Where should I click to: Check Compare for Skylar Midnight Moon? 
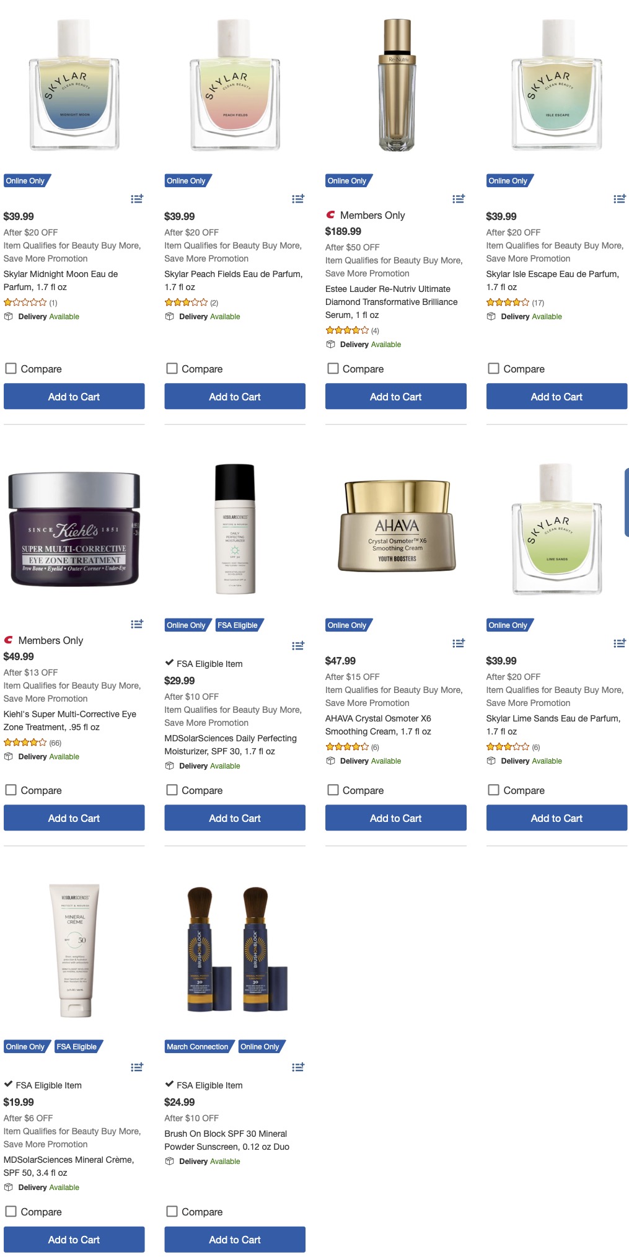[x=11, y=368]
